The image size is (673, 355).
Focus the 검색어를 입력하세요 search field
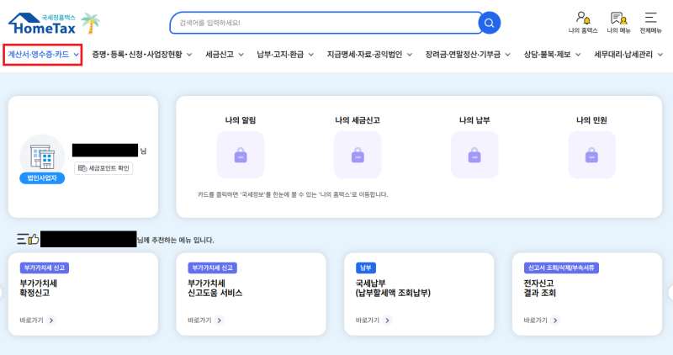(326, 23)
